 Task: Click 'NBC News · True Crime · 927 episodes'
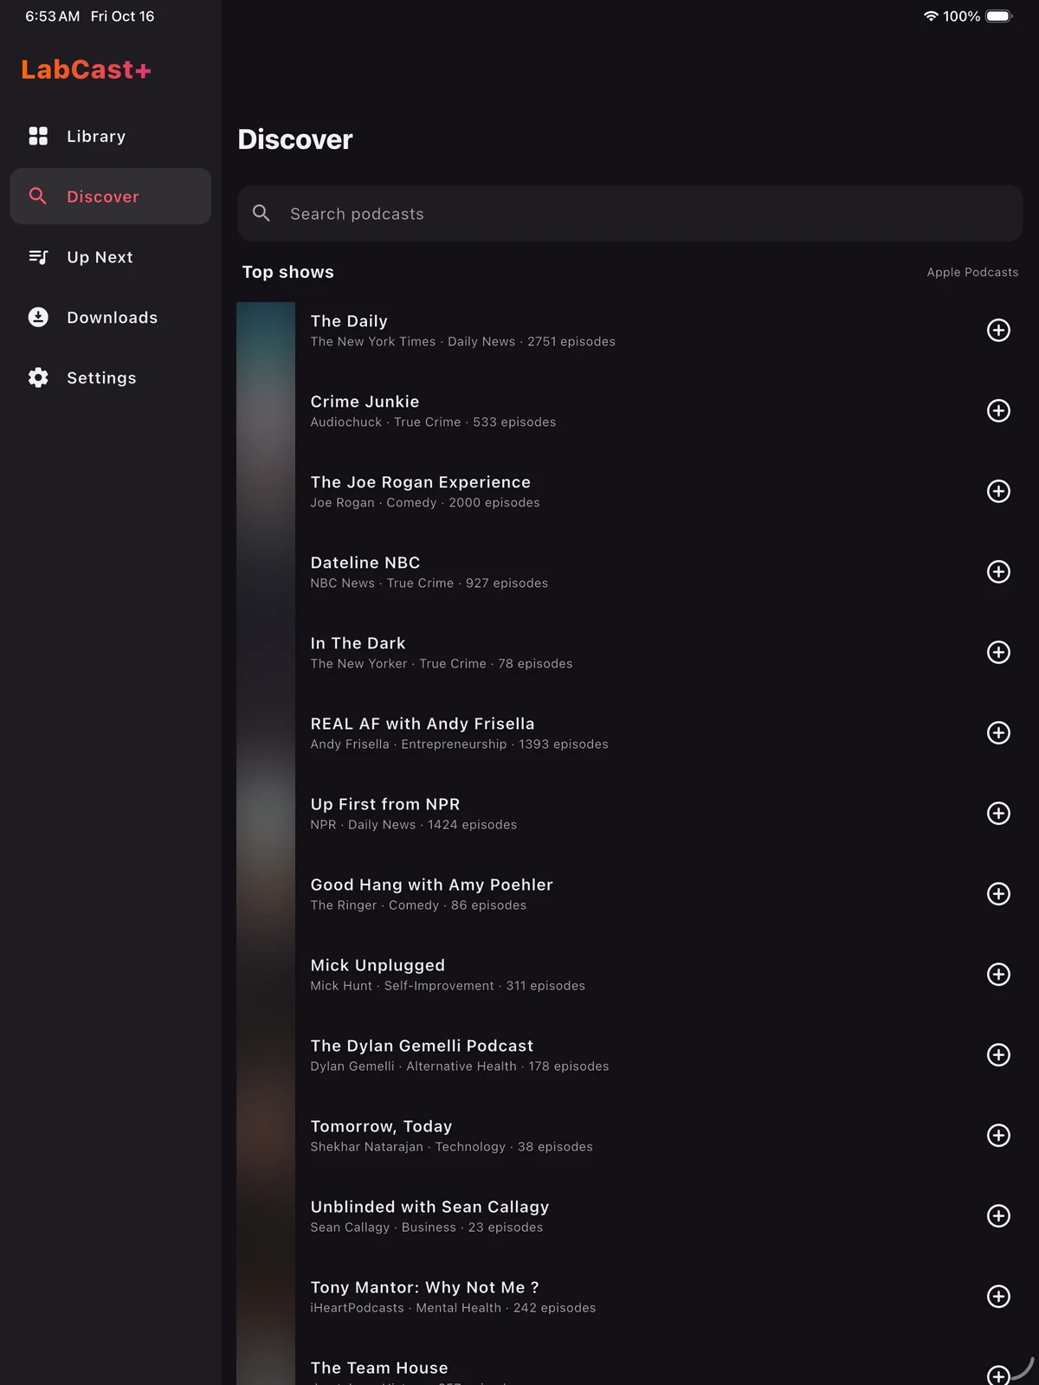click(x=429, y=583)
